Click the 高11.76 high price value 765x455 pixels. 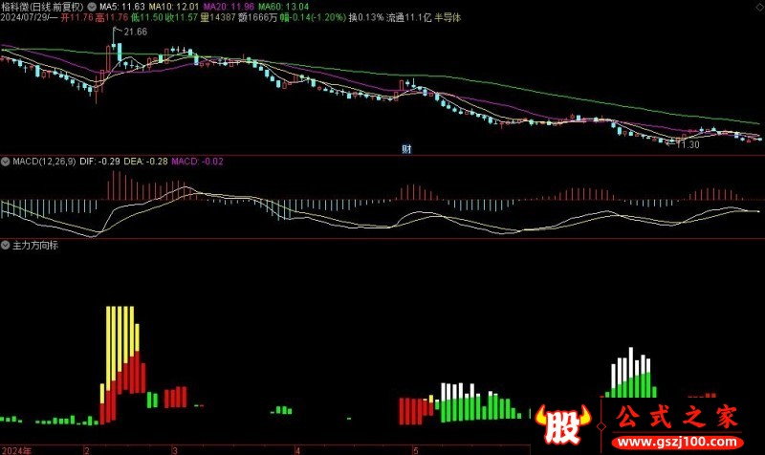(x=112, y=17)
